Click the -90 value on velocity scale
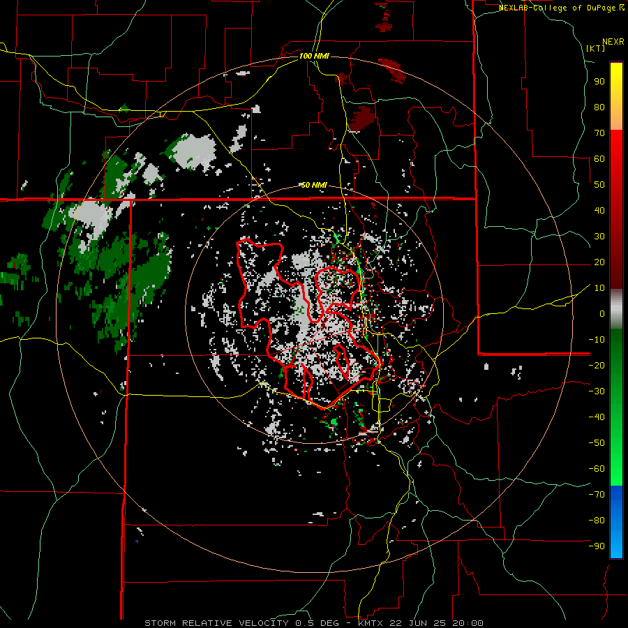This screenshot has height=628, width=628. pyautogui.click(x=597, y=546)
